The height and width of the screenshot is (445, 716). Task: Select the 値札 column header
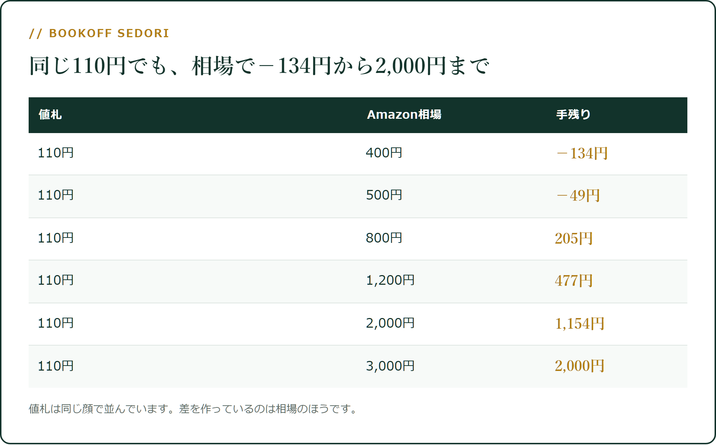pyautogui.click(x=50, y=114)
